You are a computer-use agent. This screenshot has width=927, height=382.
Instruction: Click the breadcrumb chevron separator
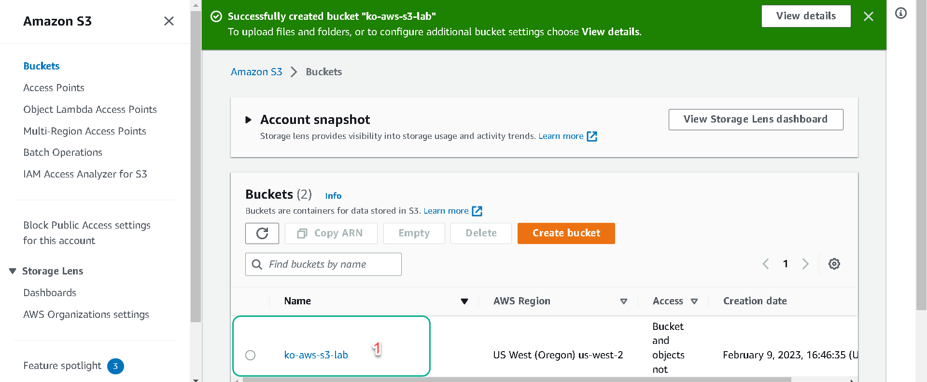[294, 72]
